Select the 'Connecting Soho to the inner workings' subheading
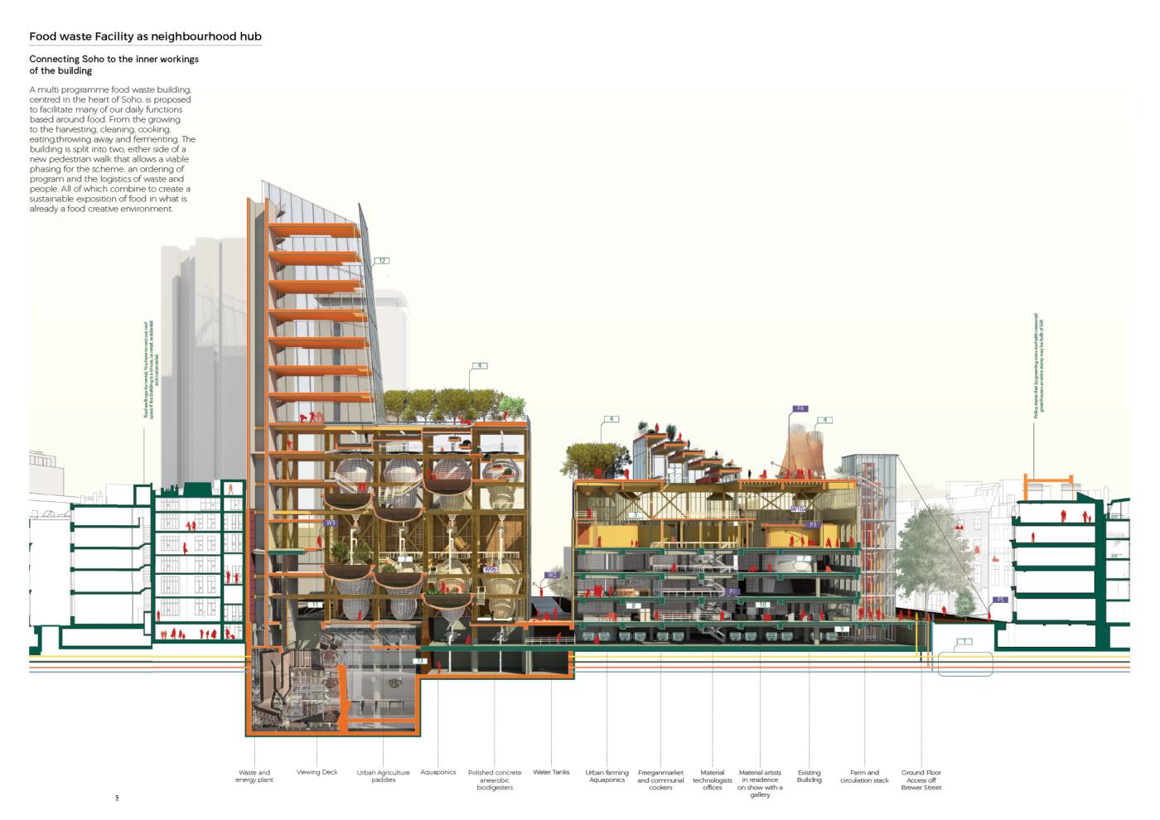Viewport: 1160px width, 820px height. pyautogui.click(x=114, y=59)
